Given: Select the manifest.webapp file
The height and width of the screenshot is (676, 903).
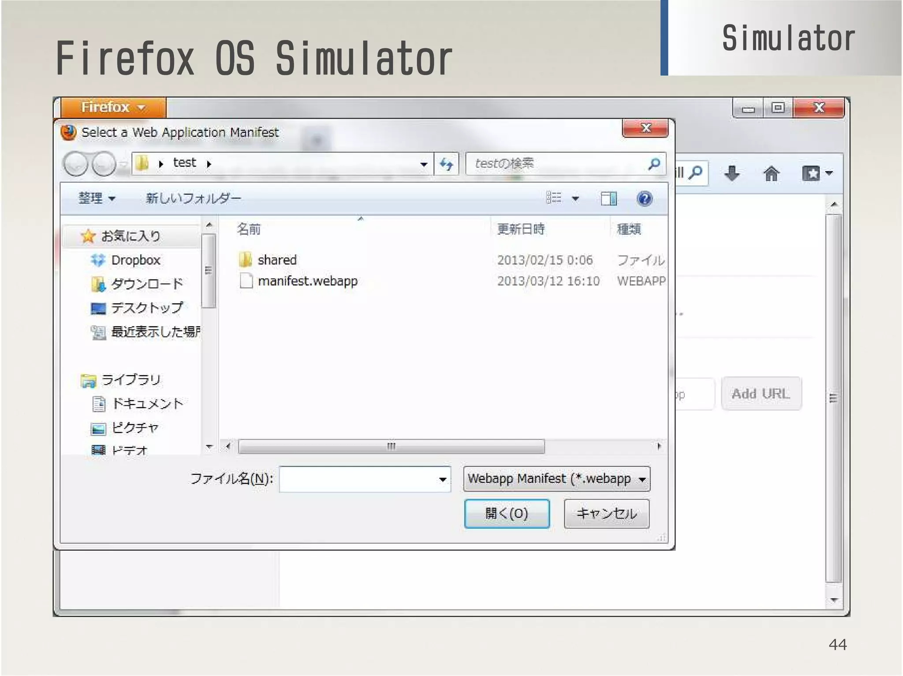Looking at the screenshot, I should click(x=307, y=281).
